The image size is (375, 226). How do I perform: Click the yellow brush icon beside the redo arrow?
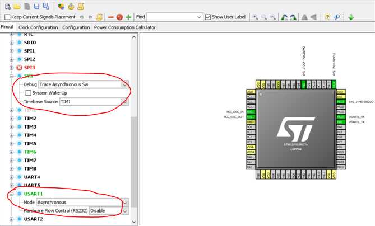99,17
